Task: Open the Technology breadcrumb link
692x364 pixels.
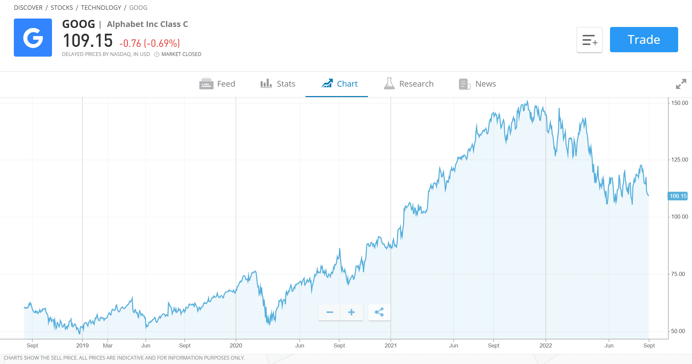Action: point(101,7)
